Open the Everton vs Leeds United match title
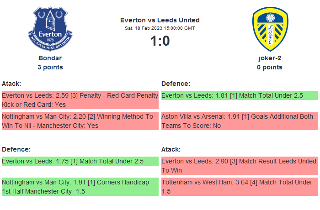Screen dimensions: 320x210 tap(160, 20)
